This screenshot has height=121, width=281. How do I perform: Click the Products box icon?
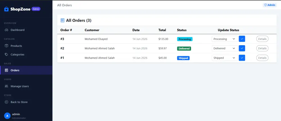[6, 46]
